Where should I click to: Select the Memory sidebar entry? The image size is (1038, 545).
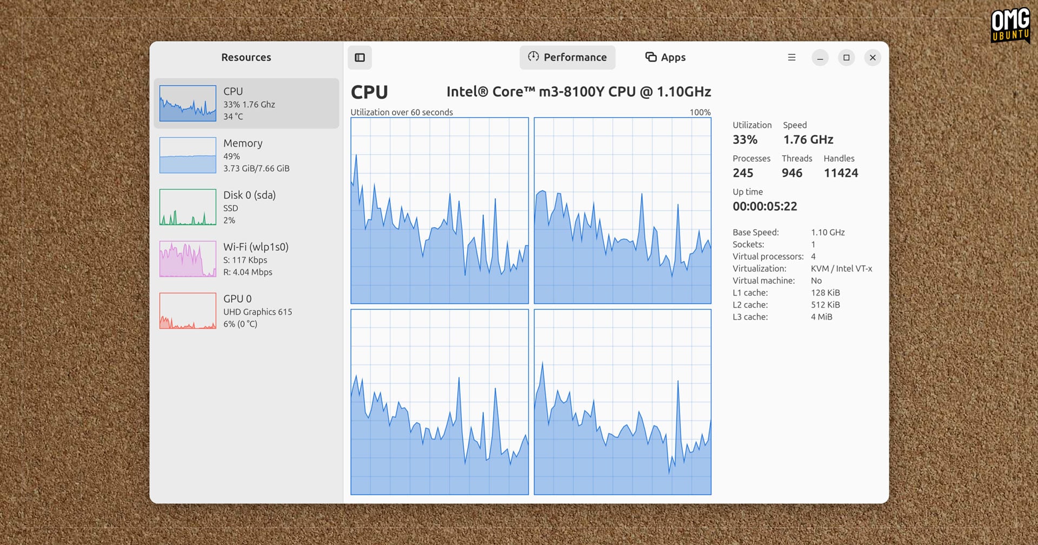pyautogui.click(x=247, y=155)
